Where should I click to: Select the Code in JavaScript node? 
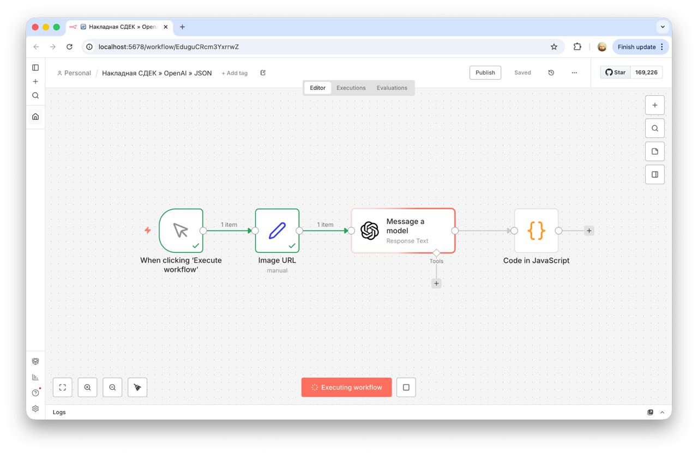coord(536,231)
